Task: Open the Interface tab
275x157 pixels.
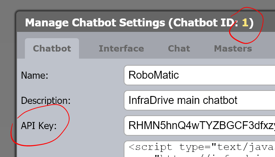Action: coord(121,48)
